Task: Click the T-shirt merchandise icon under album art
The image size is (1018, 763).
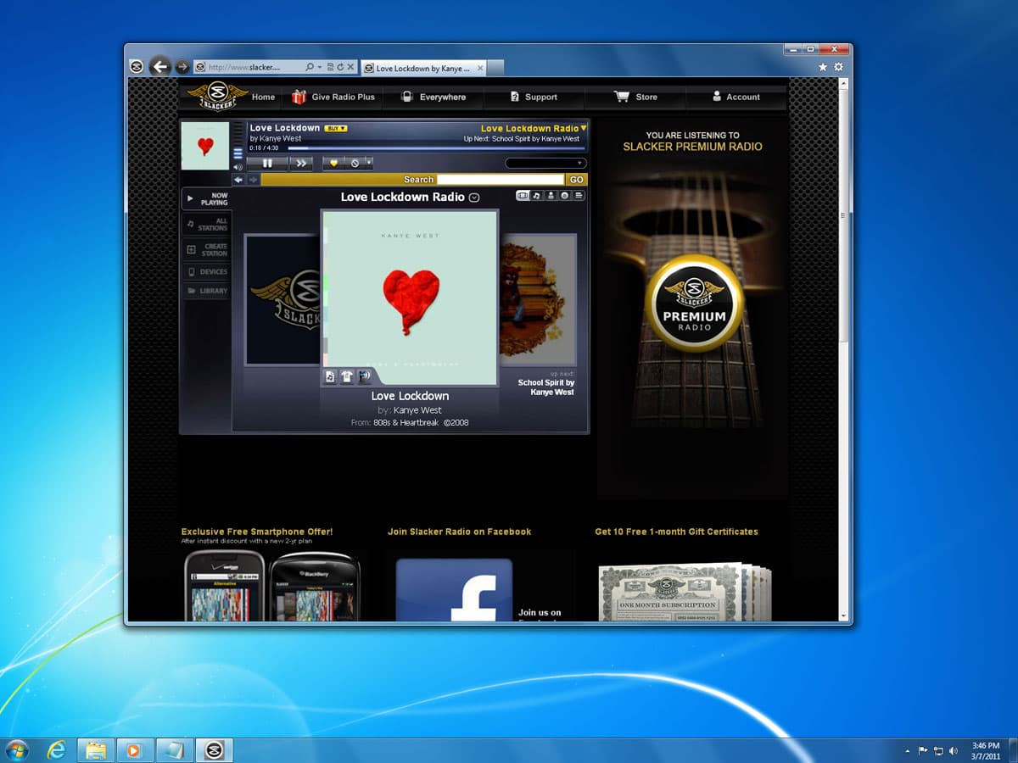Action: (347, 376)
